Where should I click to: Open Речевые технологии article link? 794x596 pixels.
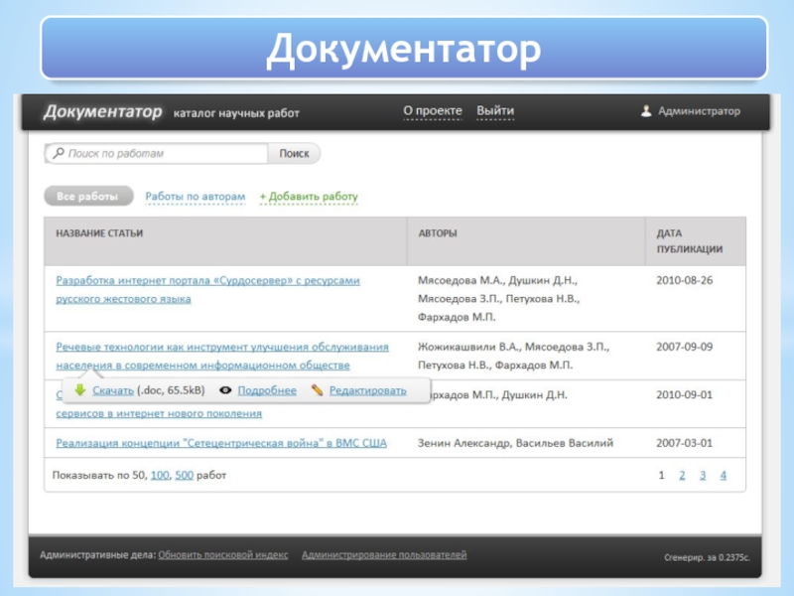221,348
